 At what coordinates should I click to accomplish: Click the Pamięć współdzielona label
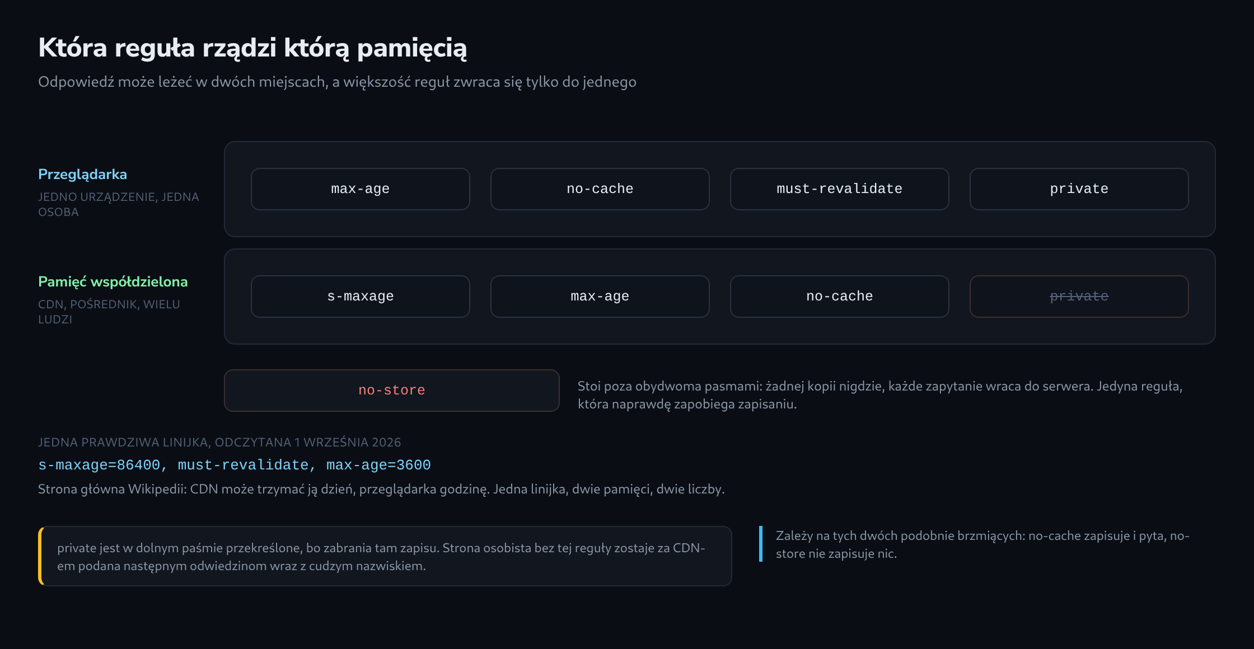[x=113, y=282]
